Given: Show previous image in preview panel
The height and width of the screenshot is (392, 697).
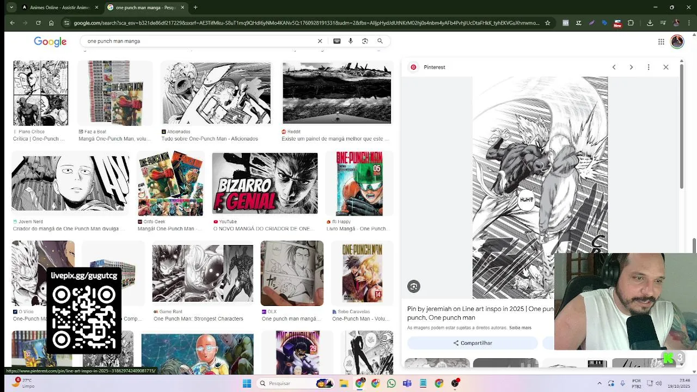Looking at the screenshot, I should point(614,67).
